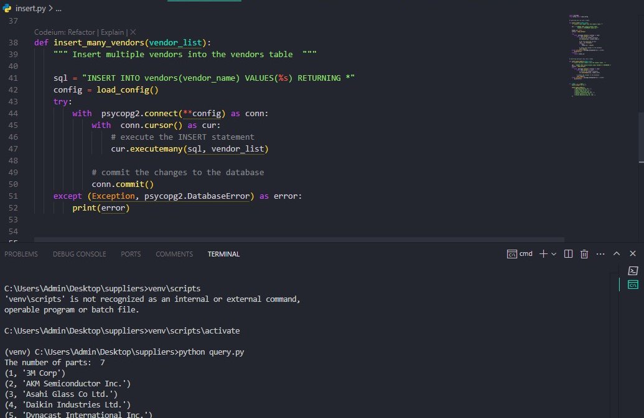Click the code minimap overview
The height and width of the screenshot is (418, 644).
pos(590,55)
